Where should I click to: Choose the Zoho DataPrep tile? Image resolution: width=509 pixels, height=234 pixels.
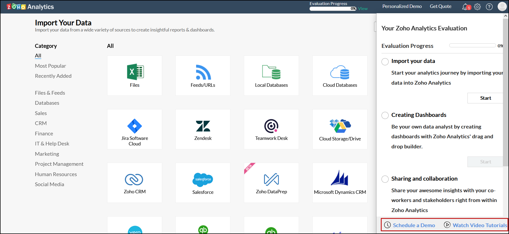(271, 183)
